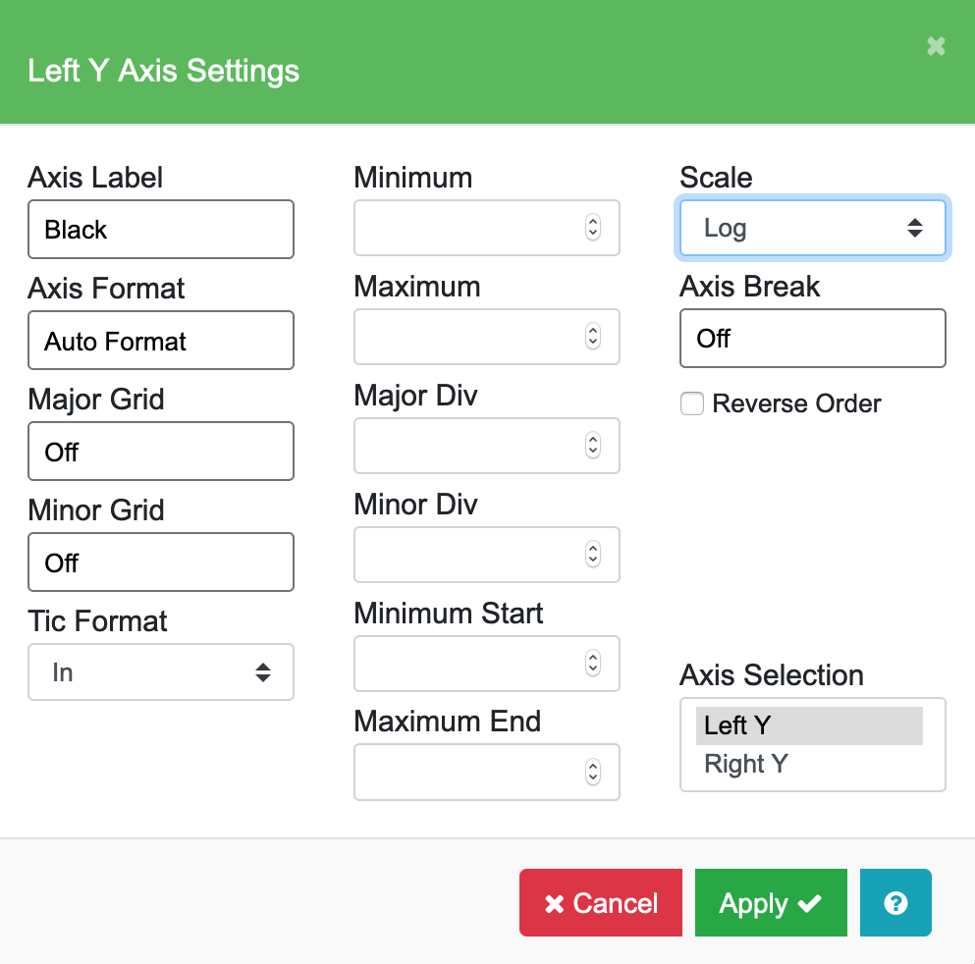Select Left Y in Axis Selection
This screenshot has height=964, width=975.
coord(809,725)
